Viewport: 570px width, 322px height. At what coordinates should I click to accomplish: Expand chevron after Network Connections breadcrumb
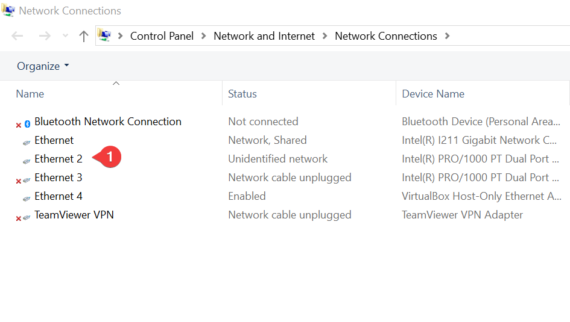(447, 36)
